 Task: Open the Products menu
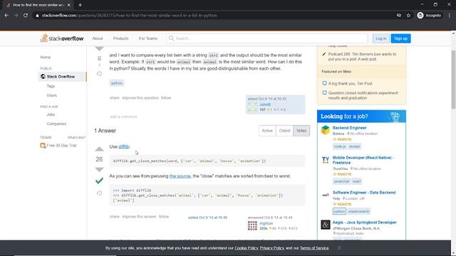tap(120, 38)
